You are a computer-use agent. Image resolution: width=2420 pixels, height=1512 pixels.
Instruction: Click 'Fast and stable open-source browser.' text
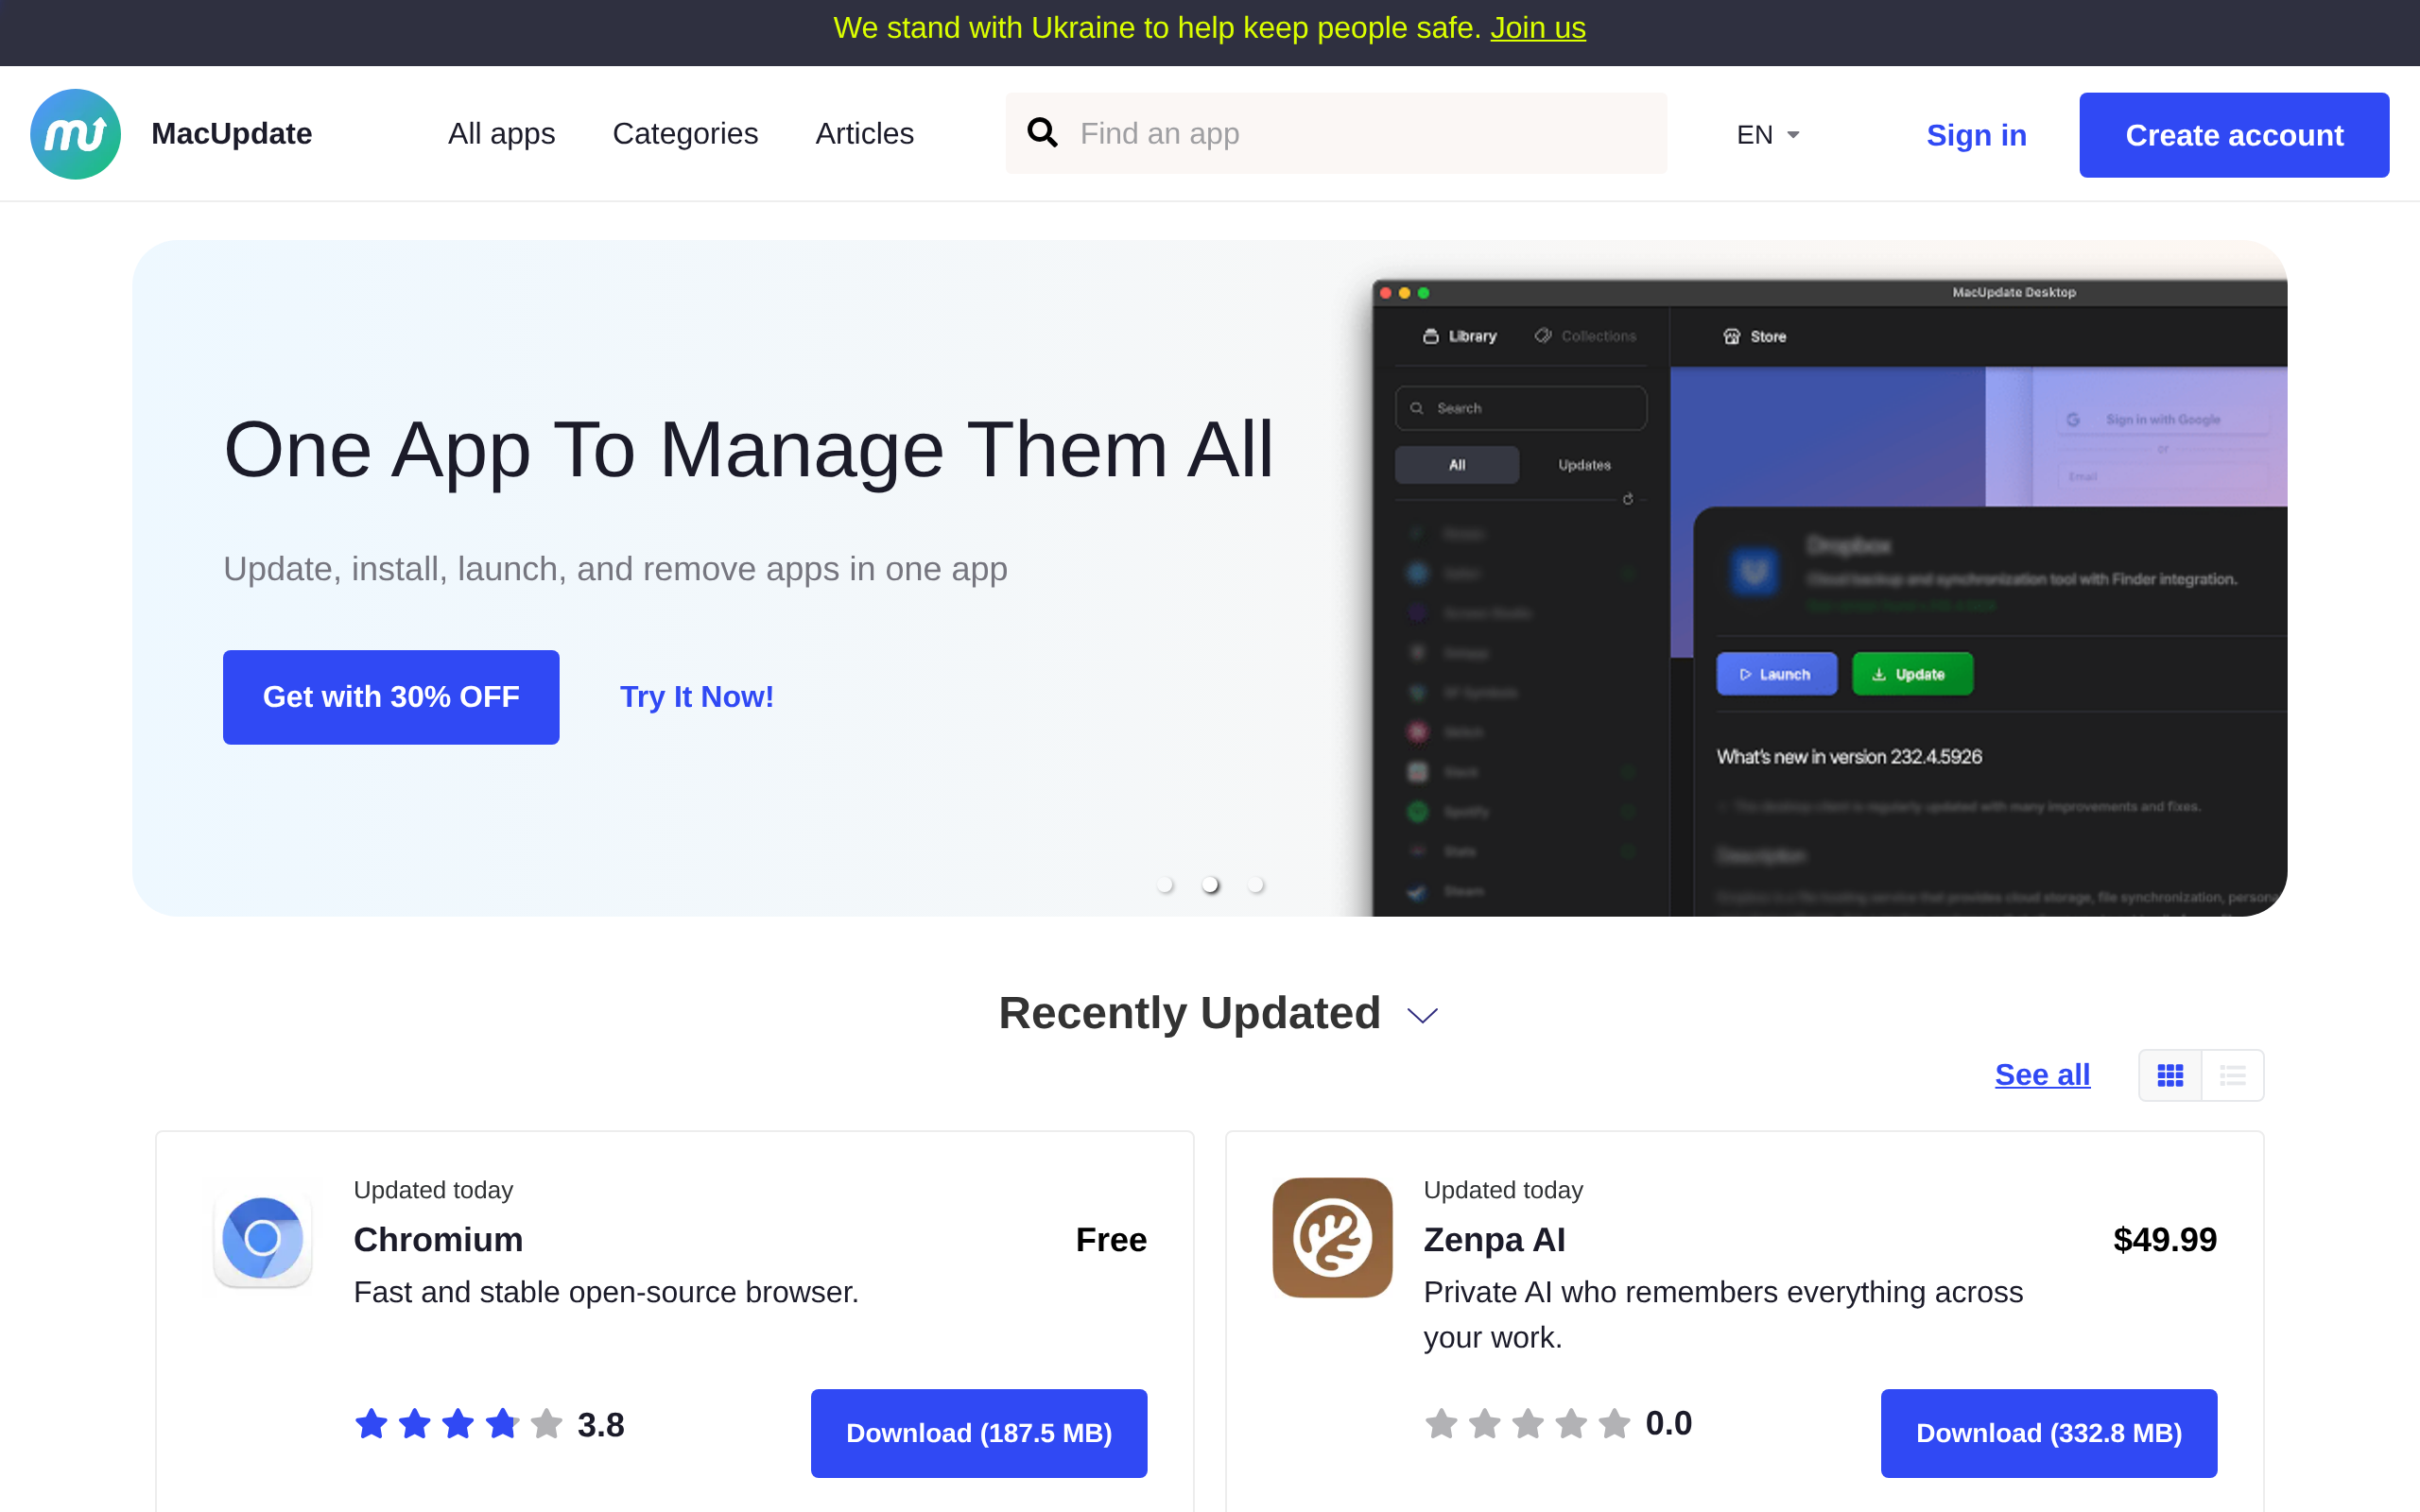point(606,1292)
